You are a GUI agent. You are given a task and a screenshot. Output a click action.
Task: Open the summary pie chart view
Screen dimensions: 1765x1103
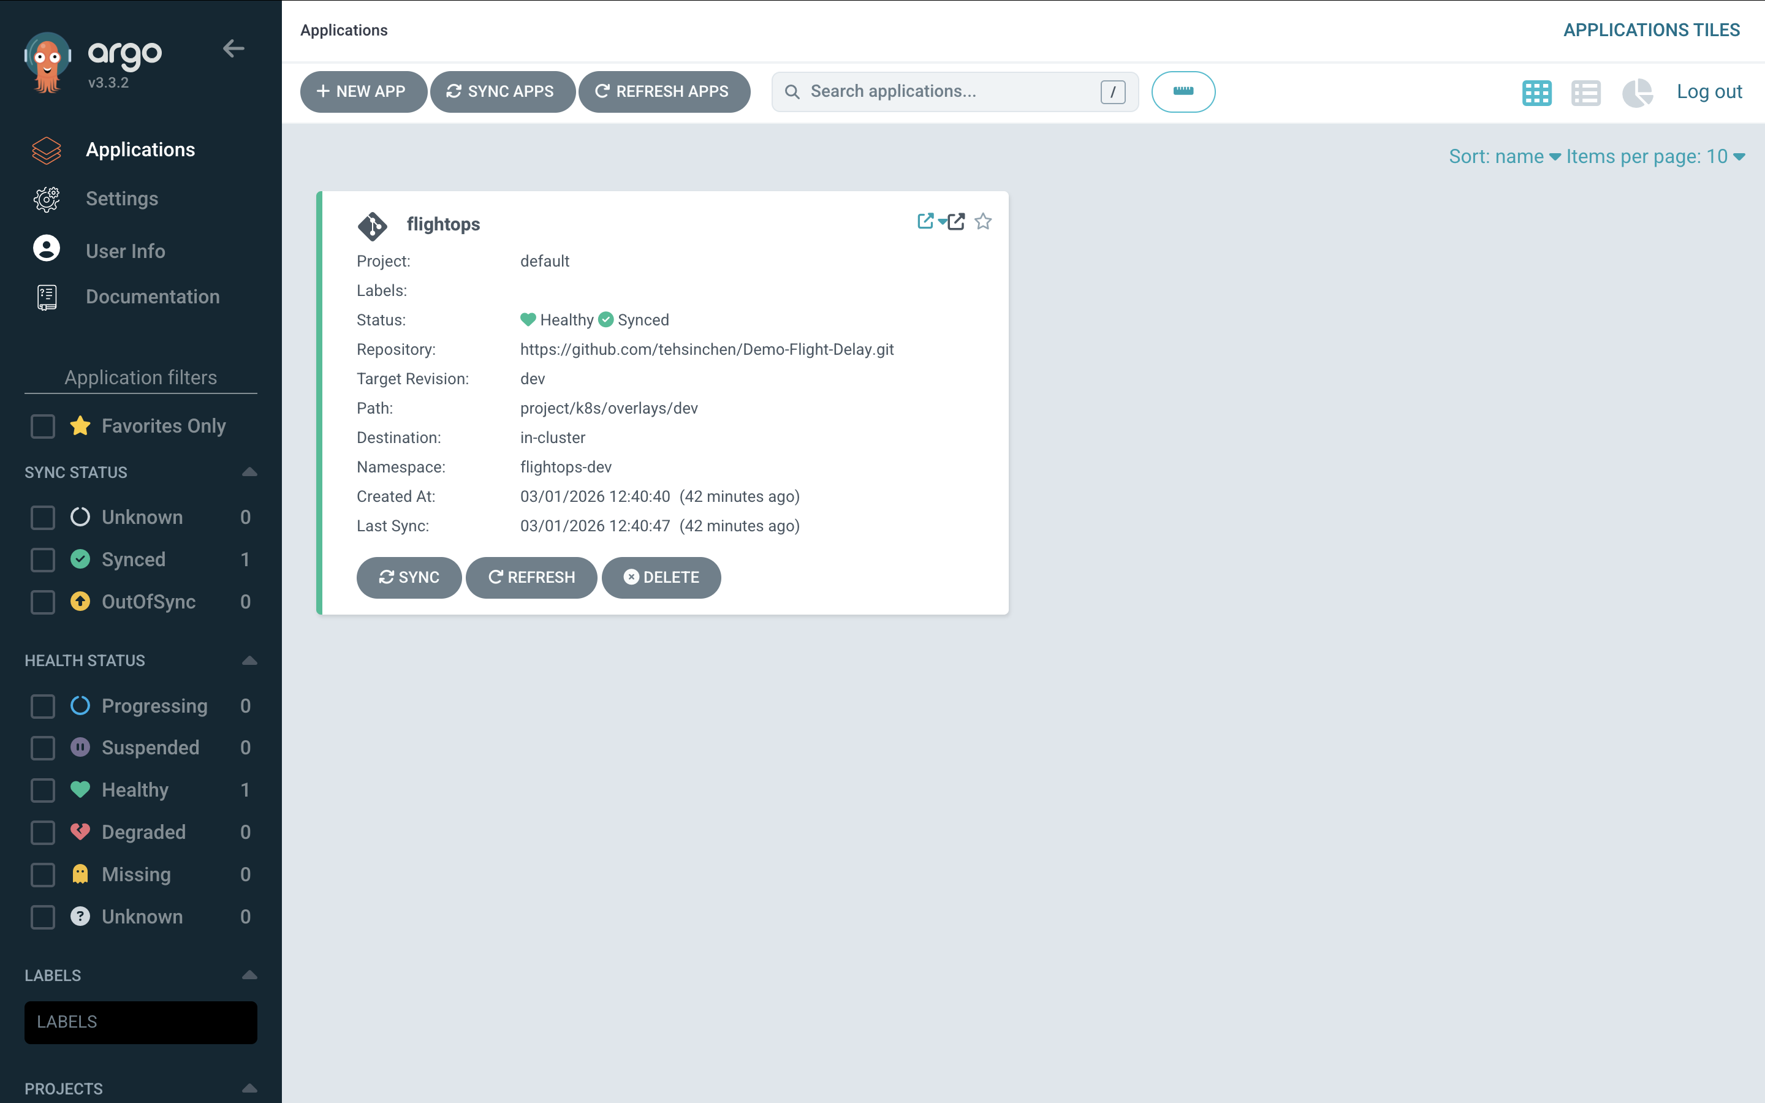pos(1638,93)
